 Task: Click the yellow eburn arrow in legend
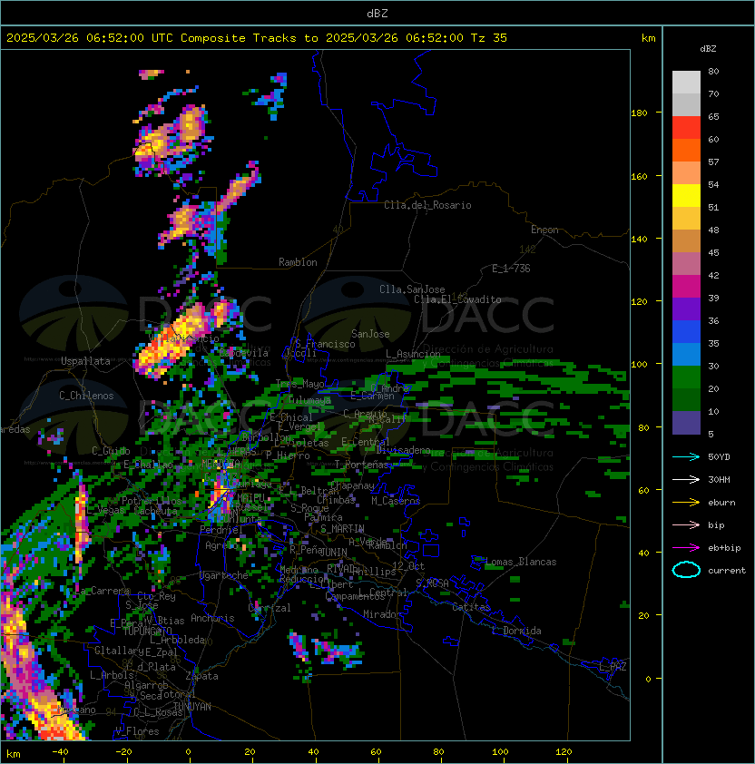pyautogui.click(x=686, y=503)
